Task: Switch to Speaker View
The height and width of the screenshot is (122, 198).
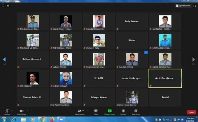Action: pos(183,6)
